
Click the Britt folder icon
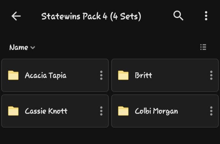pyautogui.click(x=123, y=75)
